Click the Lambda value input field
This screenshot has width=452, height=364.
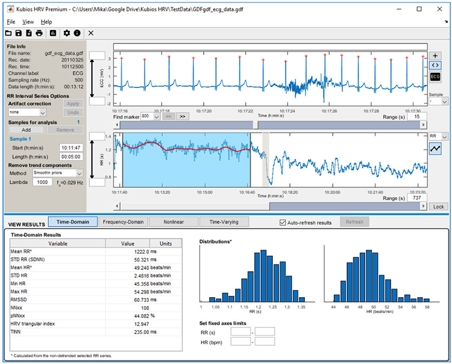pyautogui.click(x=42, y=182)
